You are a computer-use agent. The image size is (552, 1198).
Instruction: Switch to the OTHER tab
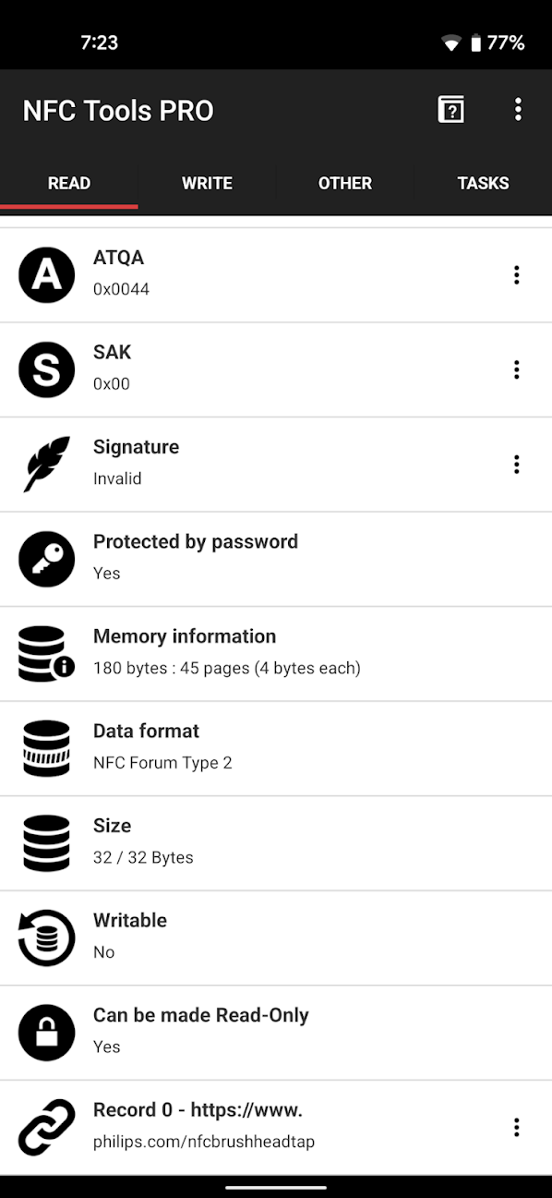click(x=345, y=183)
